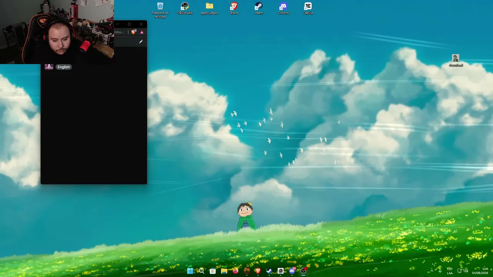Open the network status tray icon
The image size is (493, 277).
459,271
